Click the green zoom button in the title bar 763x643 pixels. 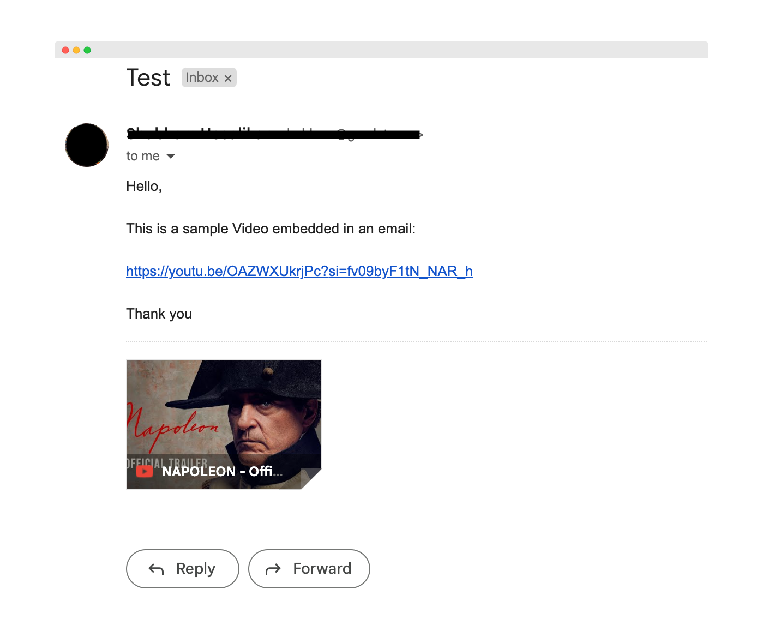[88, 49]
